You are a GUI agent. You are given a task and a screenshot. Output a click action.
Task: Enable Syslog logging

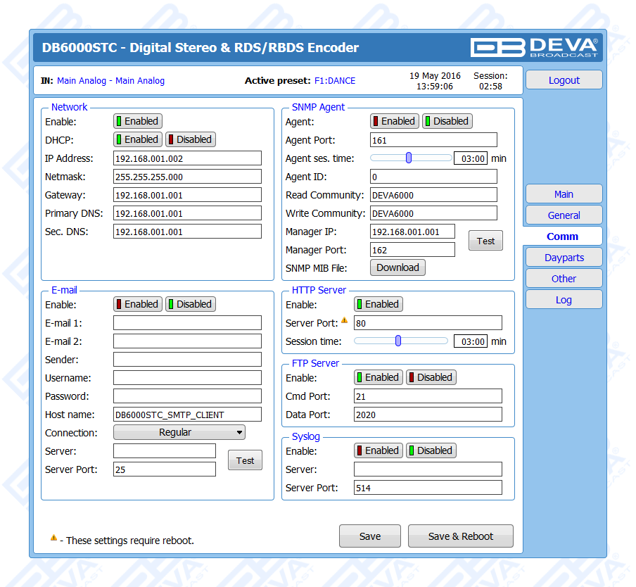378,450
